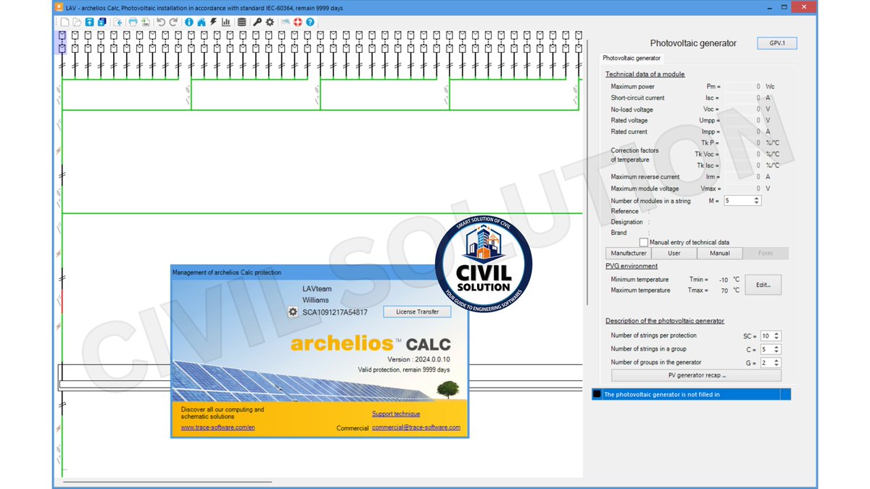870x489 pixels.
Task: Click the 'PVG environment' heading
Action: coord(631,266)
